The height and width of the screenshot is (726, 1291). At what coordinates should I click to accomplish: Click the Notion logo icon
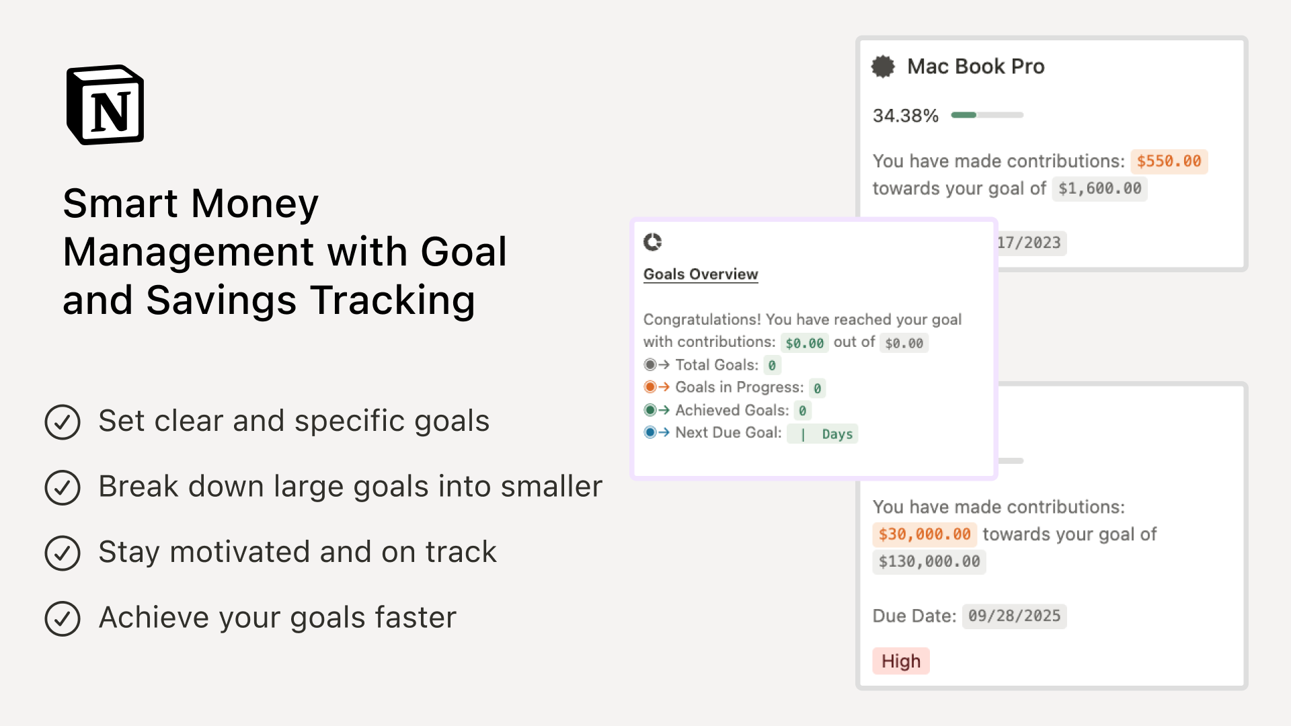click(106, 105)
